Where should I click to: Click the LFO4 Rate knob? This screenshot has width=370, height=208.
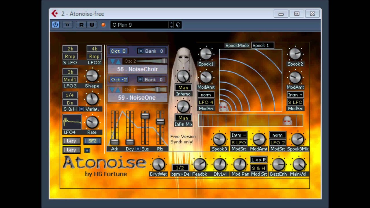tap(92, 122)
